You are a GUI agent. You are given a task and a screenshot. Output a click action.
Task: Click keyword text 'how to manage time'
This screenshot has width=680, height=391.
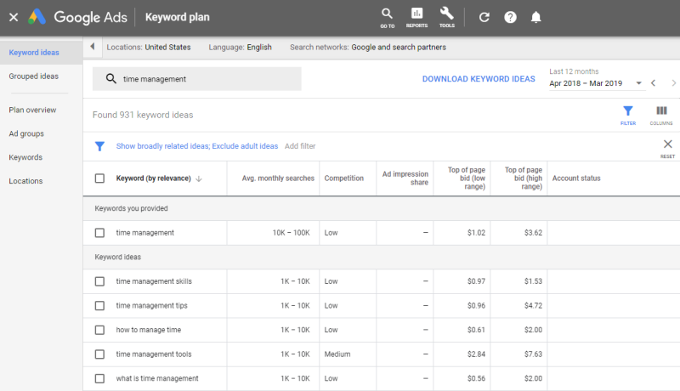(x=148, y=330)
